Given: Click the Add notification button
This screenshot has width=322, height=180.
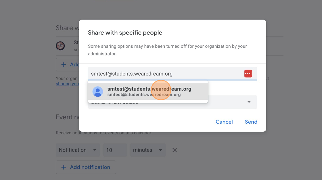Looking at the screenshot, I should [x=86, y=167].
